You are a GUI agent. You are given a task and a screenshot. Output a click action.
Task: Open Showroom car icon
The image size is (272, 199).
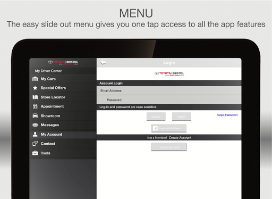[x=35, y=116]
